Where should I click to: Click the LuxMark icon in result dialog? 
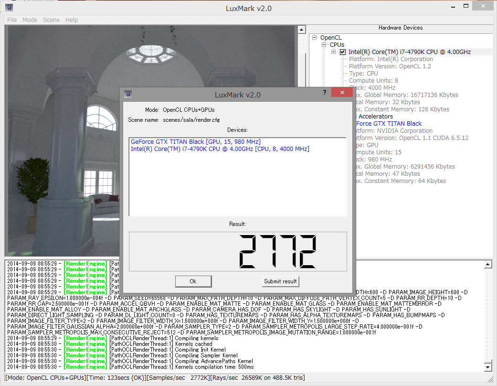127,94
